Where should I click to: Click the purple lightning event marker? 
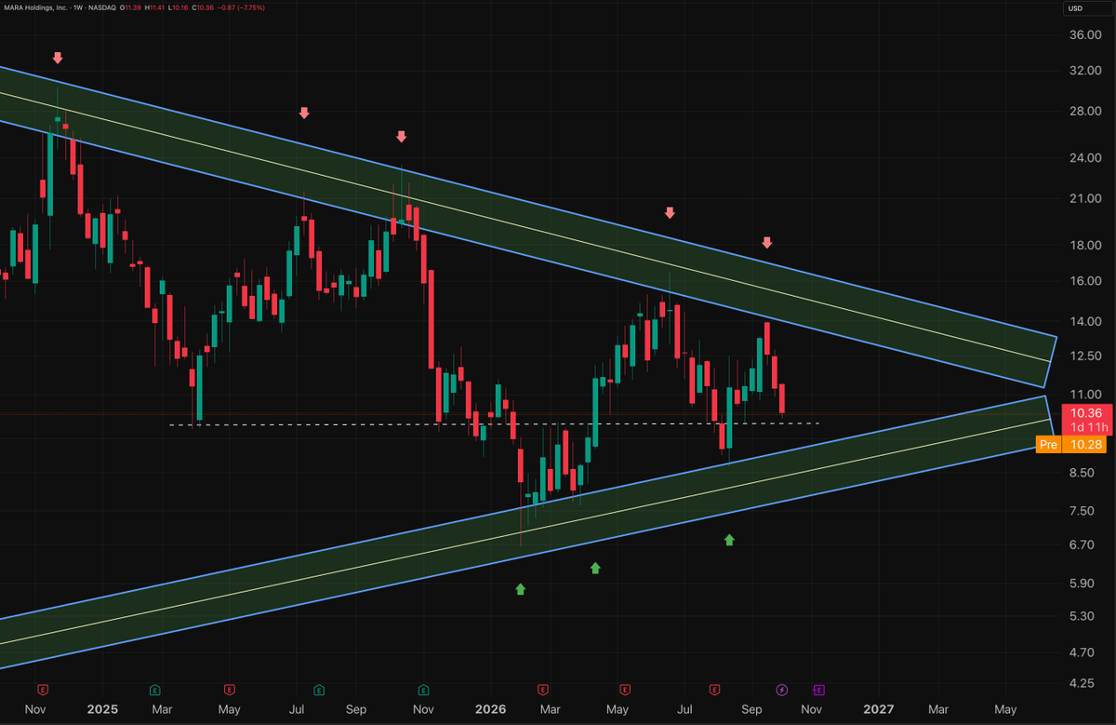[x=781, y=690]
